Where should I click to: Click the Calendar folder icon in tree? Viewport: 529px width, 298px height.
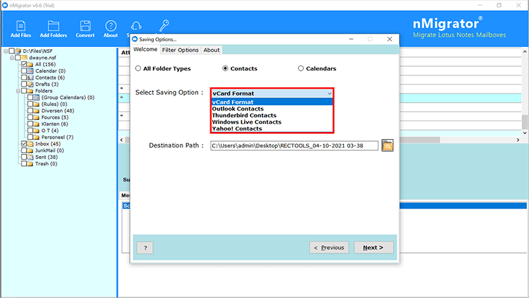(30, 71)
